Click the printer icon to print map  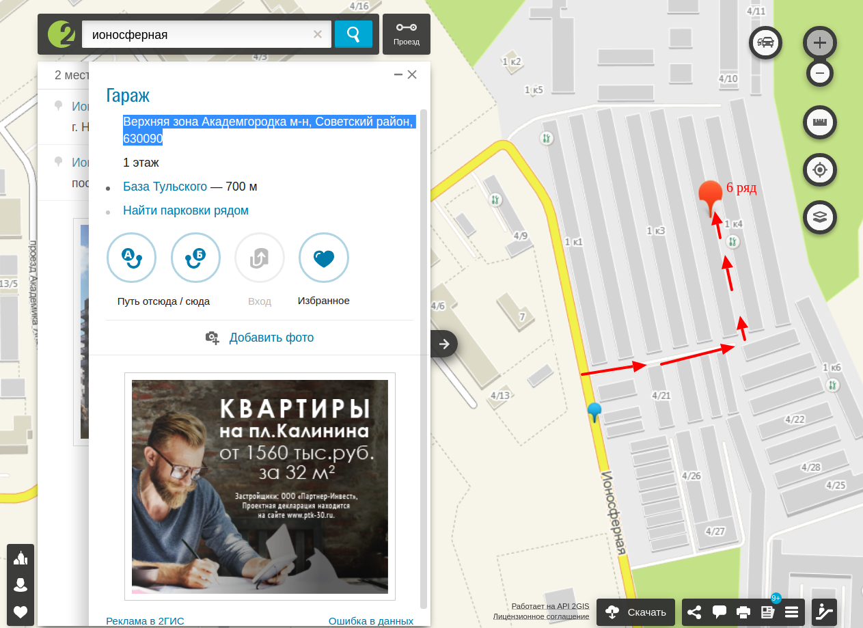point(743,612)
